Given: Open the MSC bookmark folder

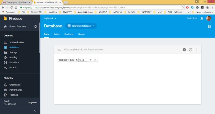Looking at the screenshot, I should 158,12.
